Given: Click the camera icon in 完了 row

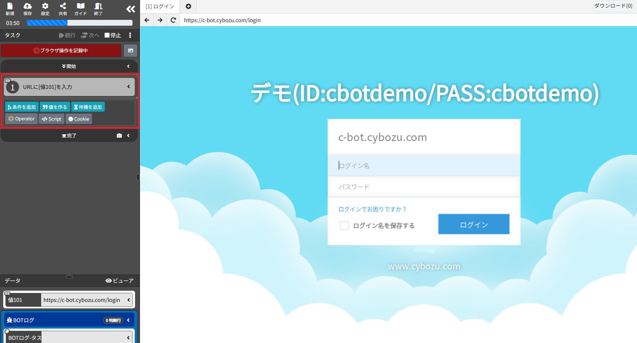Looking at the screenshot, I should point(119,136).
